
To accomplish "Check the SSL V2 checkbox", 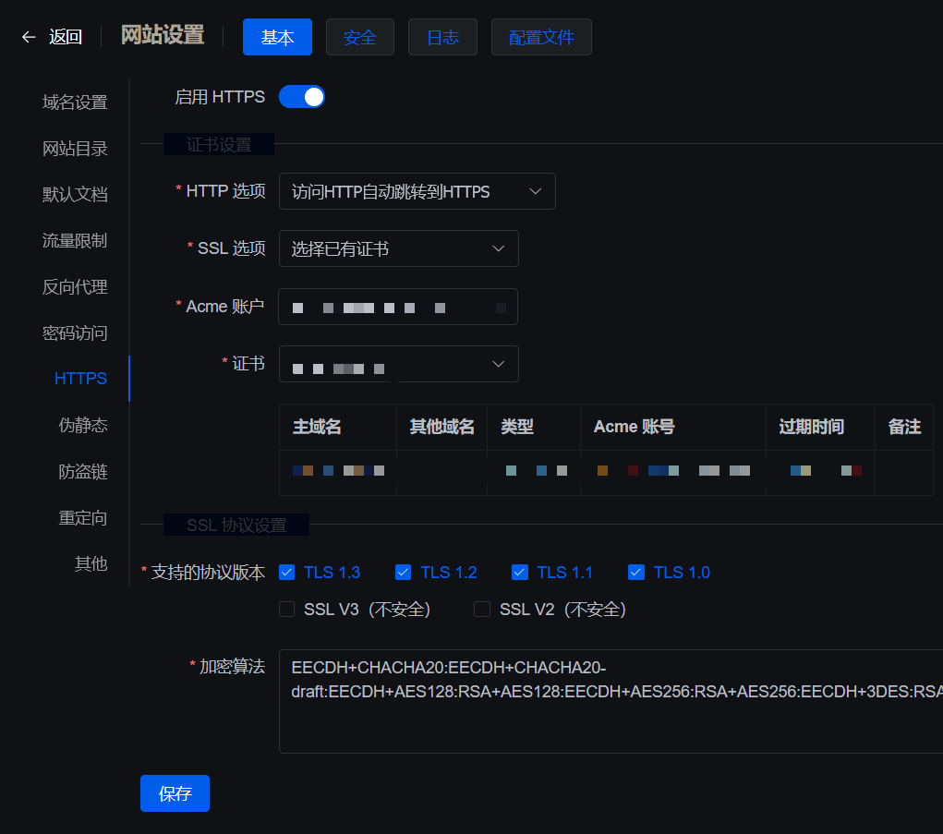I will tap(482, 610).
